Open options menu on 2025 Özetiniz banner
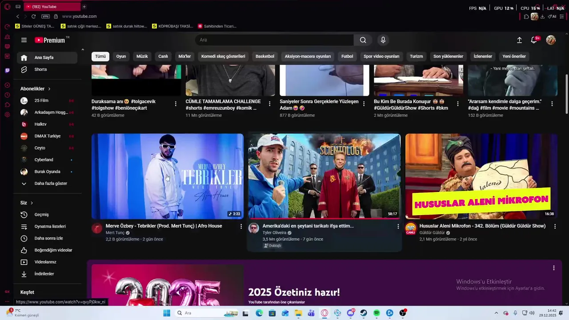Screen dimensions: 569x320 coord(554,268)
